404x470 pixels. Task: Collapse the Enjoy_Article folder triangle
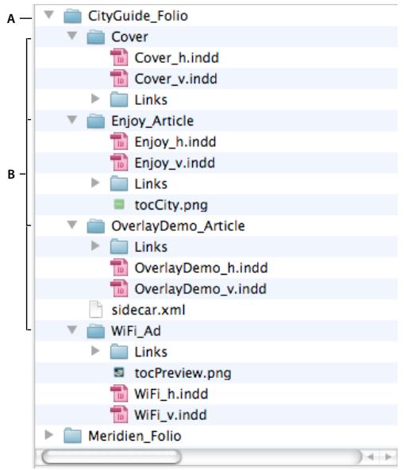point(72,120)
